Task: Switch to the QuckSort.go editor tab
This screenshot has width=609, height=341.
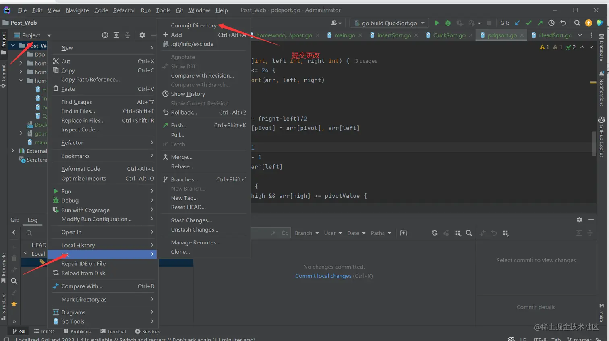Action: pyautogui.click(x=449, y=35)
